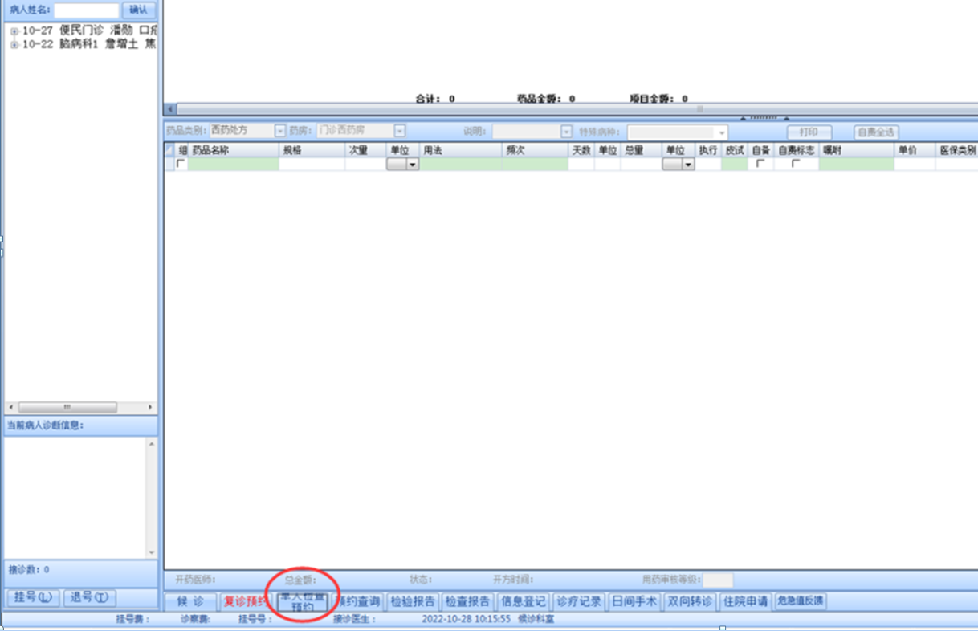978x631 pixels.
Task: Click the 用法 column header
Action: click(462, 150)
